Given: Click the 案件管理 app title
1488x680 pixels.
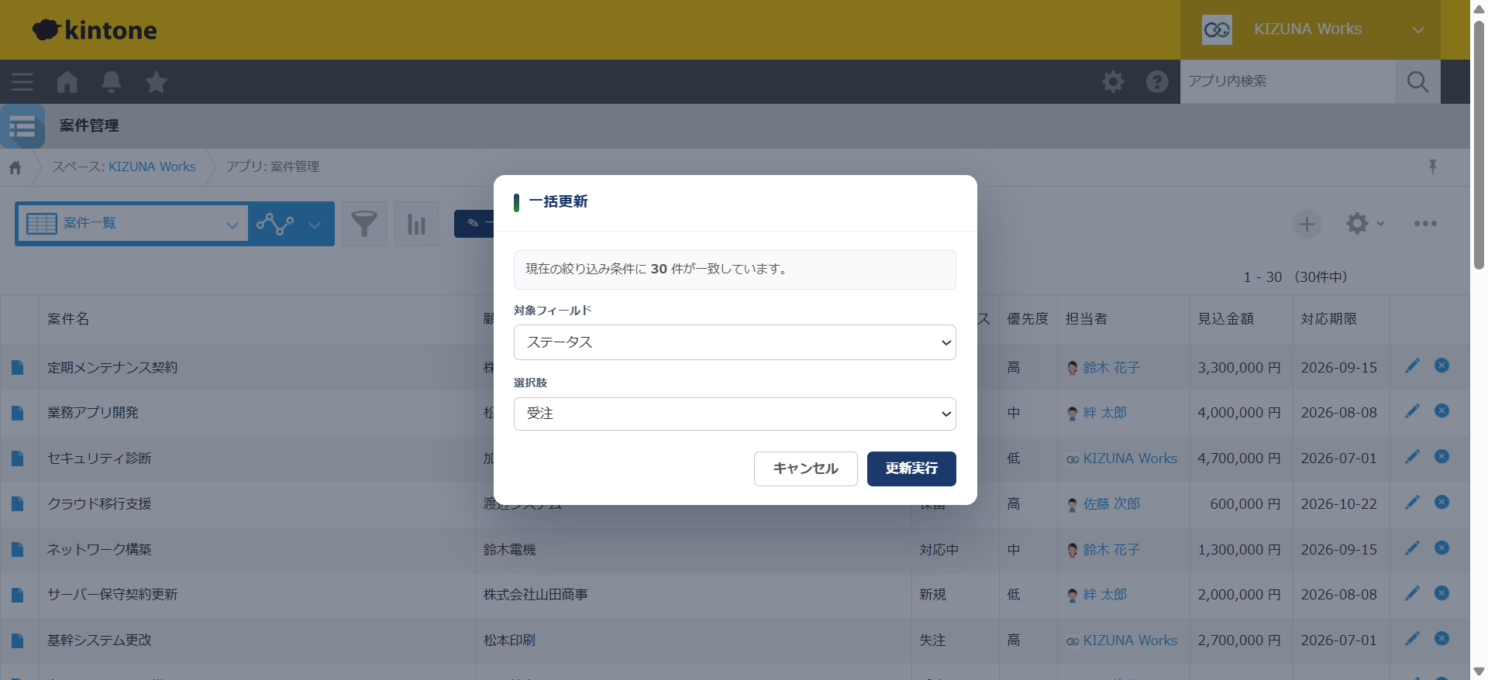Looking at the screenshot, I should 89,126.
